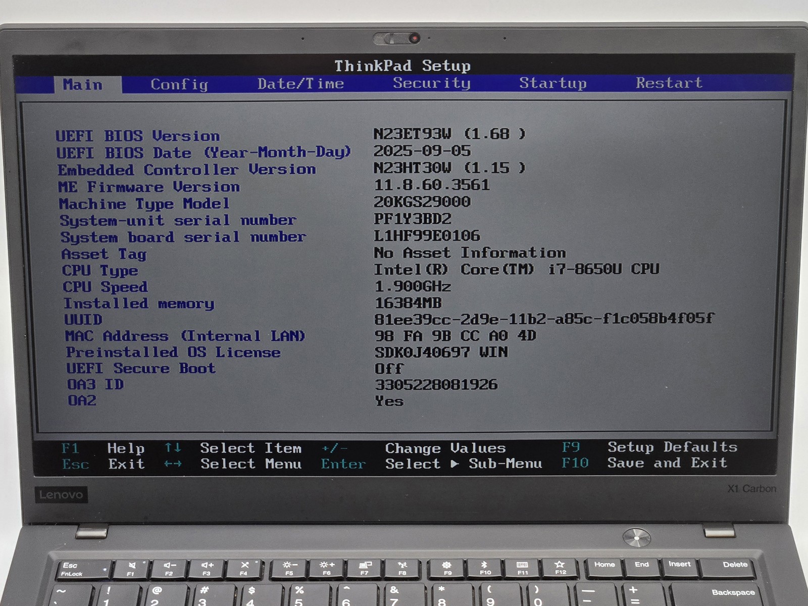Select the UEFI BIOS Date label
Screen dimensions: 808x606
(x=204, y=153)
